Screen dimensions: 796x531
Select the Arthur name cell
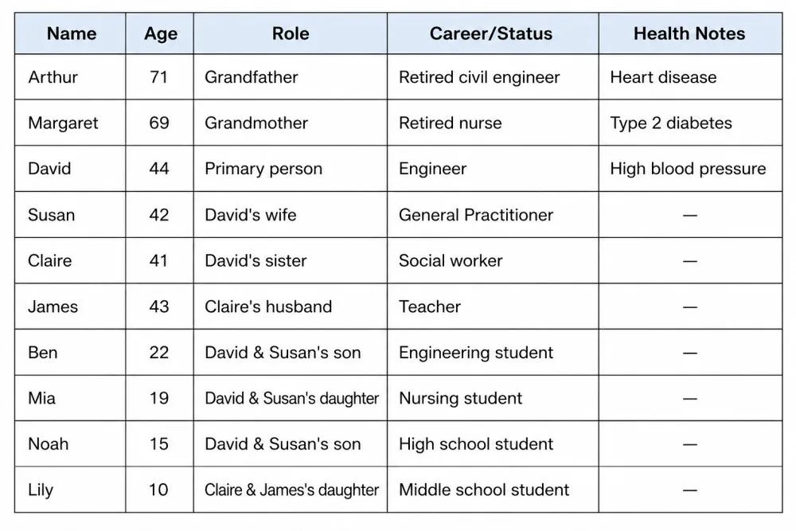(x=53, y=77)
